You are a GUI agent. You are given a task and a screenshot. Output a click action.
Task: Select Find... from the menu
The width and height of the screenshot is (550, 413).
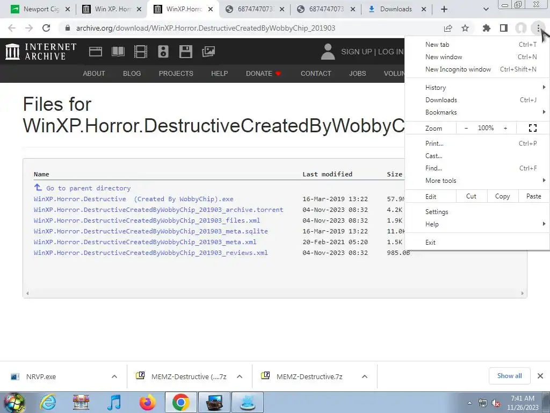[477, 168]
